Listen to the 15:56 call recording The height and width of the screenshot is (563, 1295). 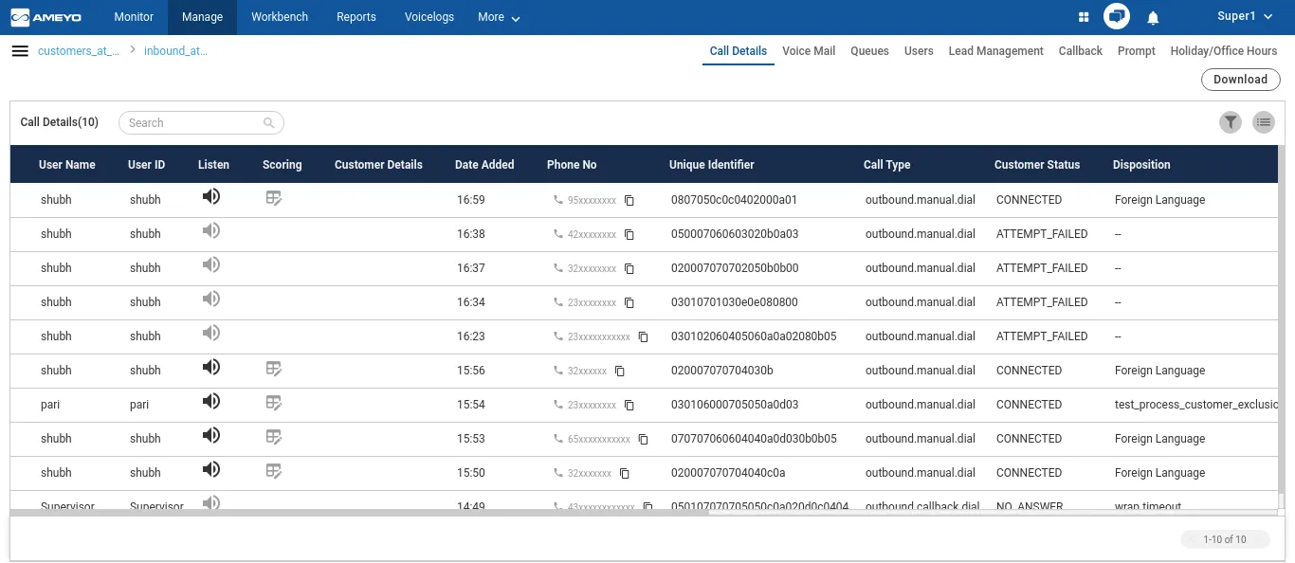[211, 367]
